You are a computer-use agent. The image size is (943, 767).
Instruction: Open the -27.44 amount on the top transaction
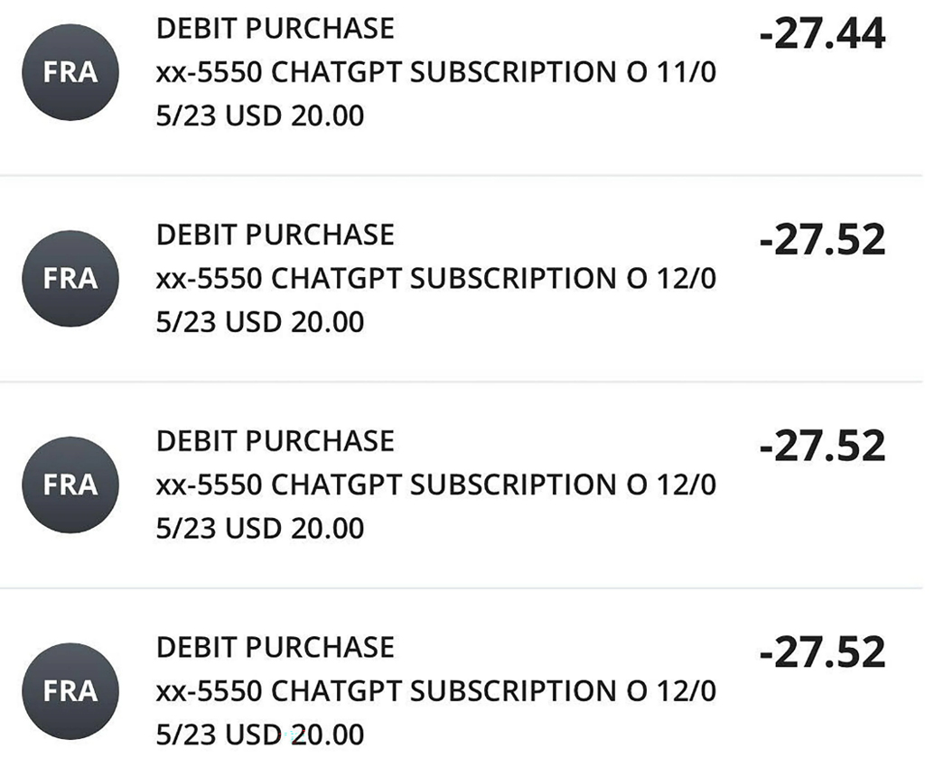tap(822, 33)
